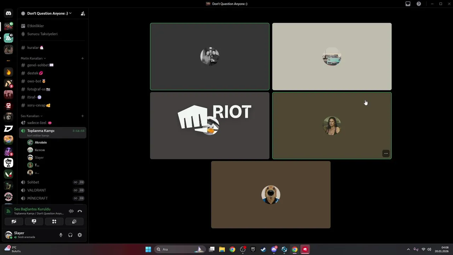
Task: Switch to the flame icon server
Action: (8, 72)
